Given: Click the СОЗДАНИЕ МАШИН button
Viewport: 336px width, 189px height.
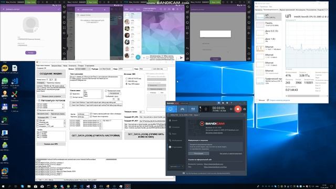Looking at the screenshot, I should coord(51,73).
